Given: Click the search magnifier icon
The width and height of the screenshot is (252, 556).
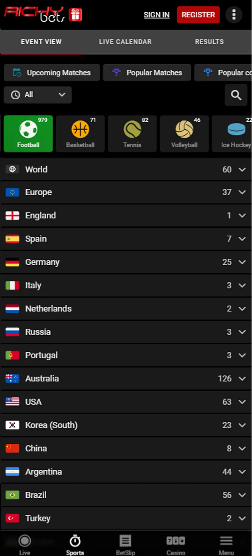Looking at the screenshot, I should coord(236,95).
